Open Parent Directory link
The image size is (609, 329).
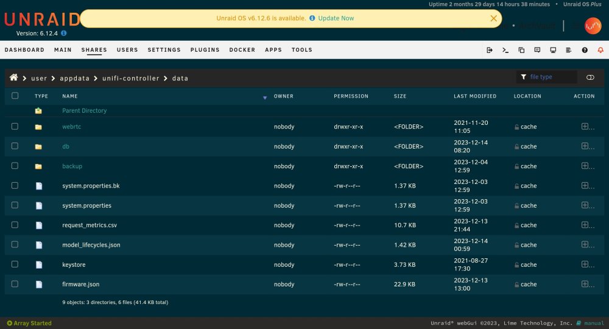(84, 111)
